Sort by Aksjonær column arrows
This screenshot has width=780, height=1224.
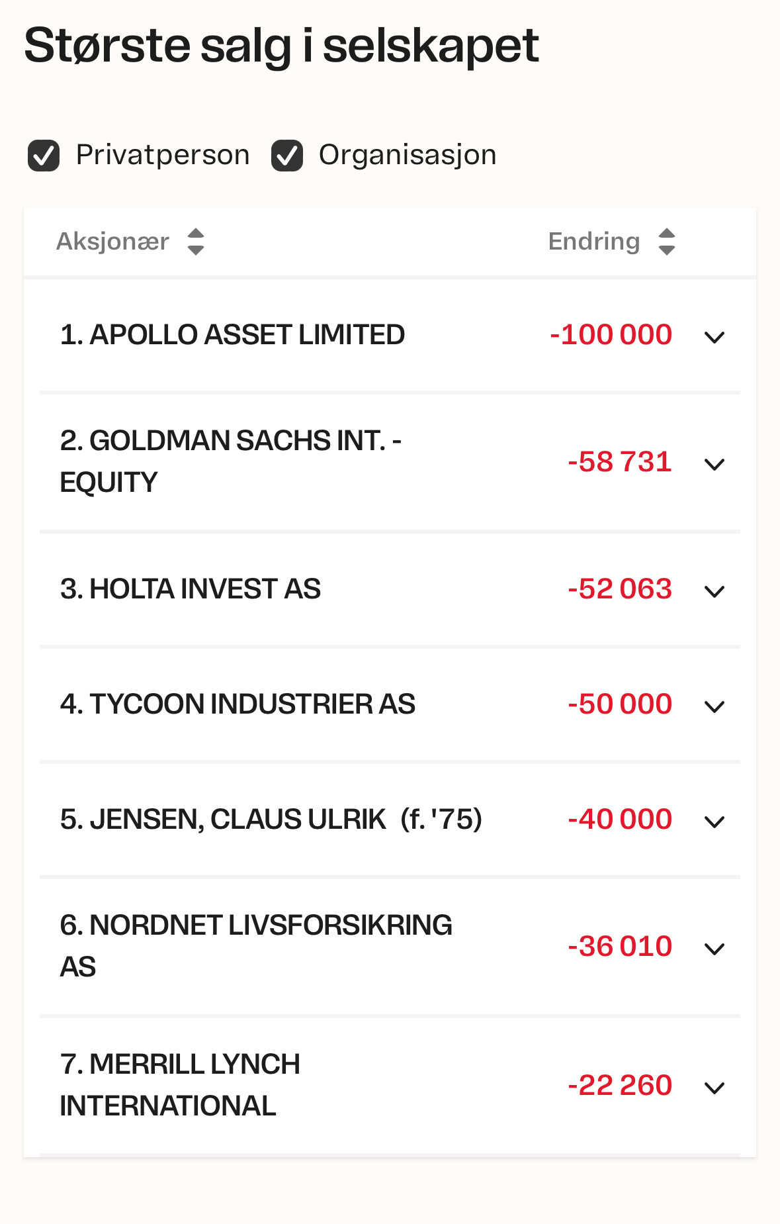click(x=196, y=242)
